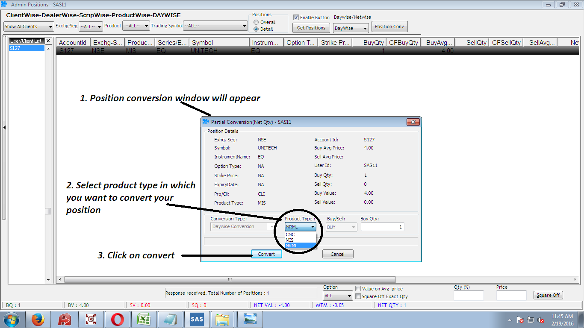
Task: Open the Option ALL dropdown
Action: pyautogui.click(x=338, y=296)
